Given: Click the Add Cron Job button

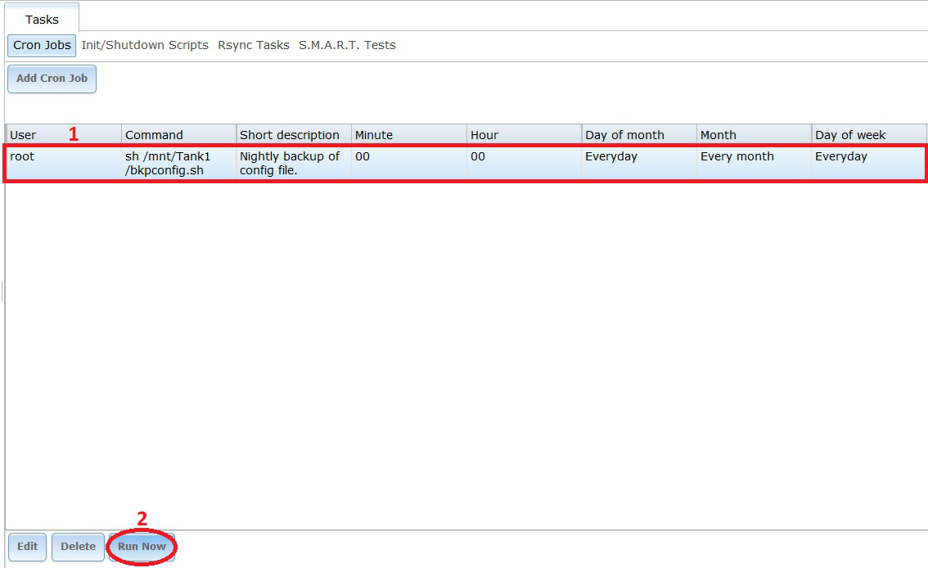Looking at the screenshot, I should click(52, 79).
